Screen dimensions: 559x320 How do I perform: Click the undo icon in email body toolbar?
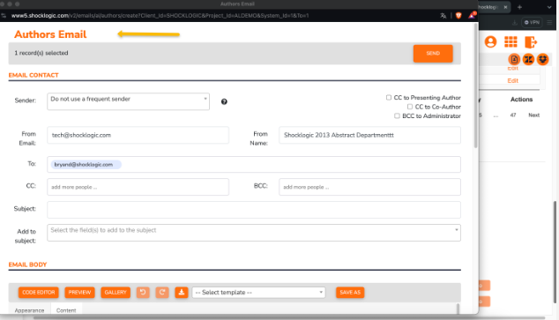143,292
